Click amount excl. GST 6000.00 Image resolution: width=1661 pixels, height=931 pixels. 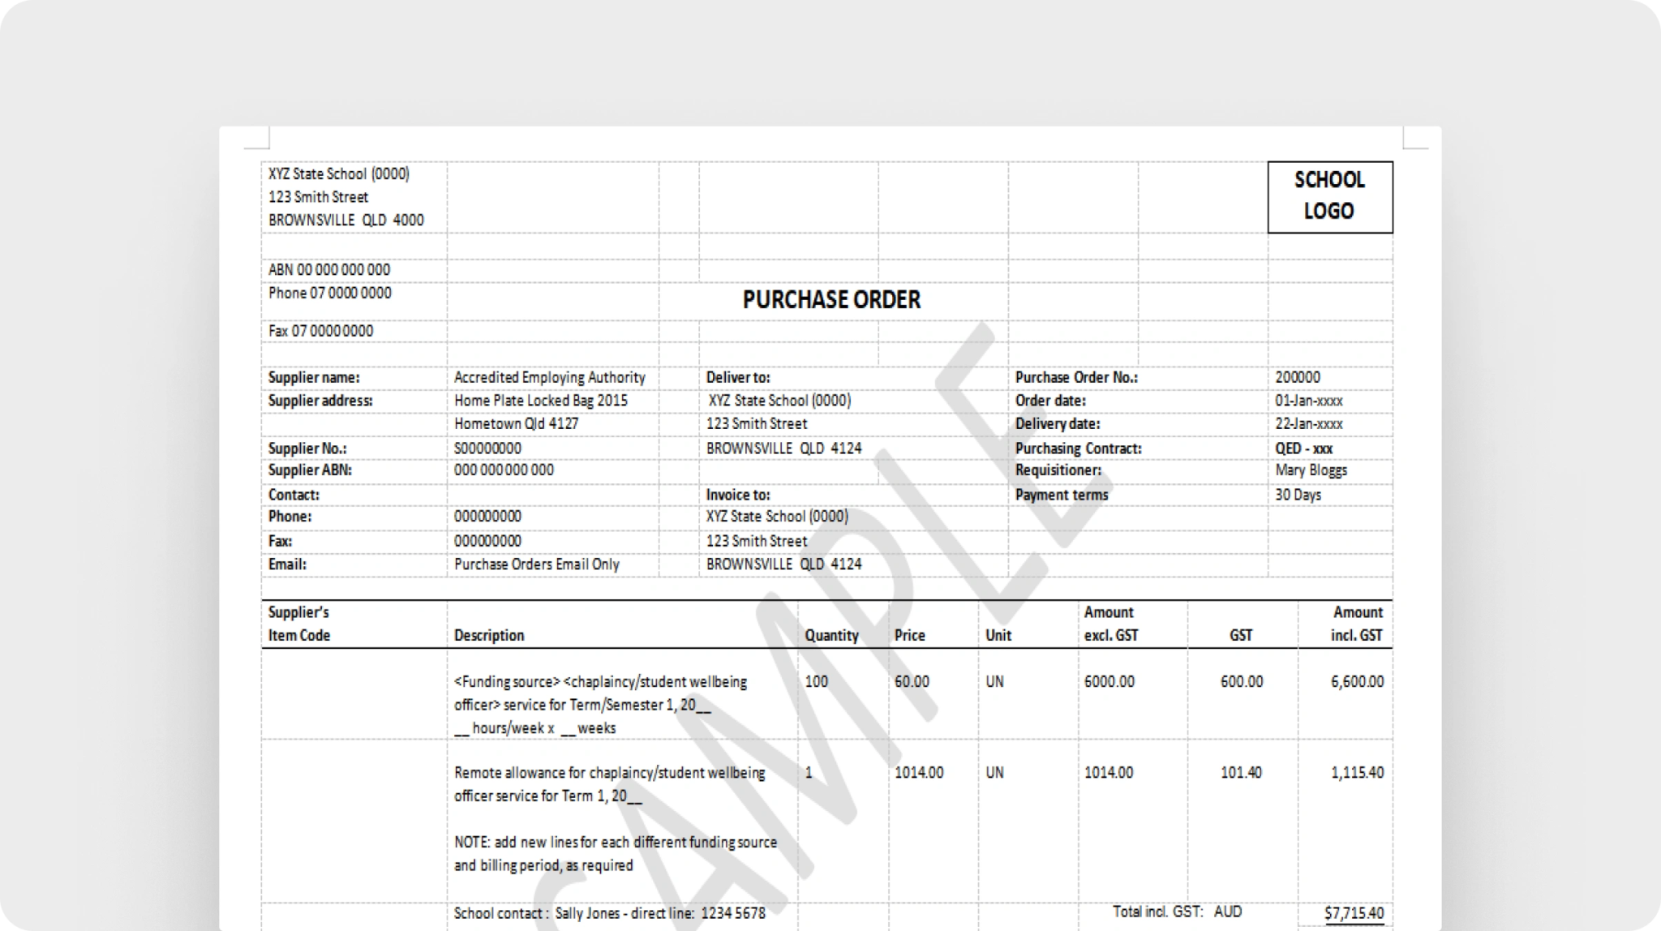pos(1109,682)
